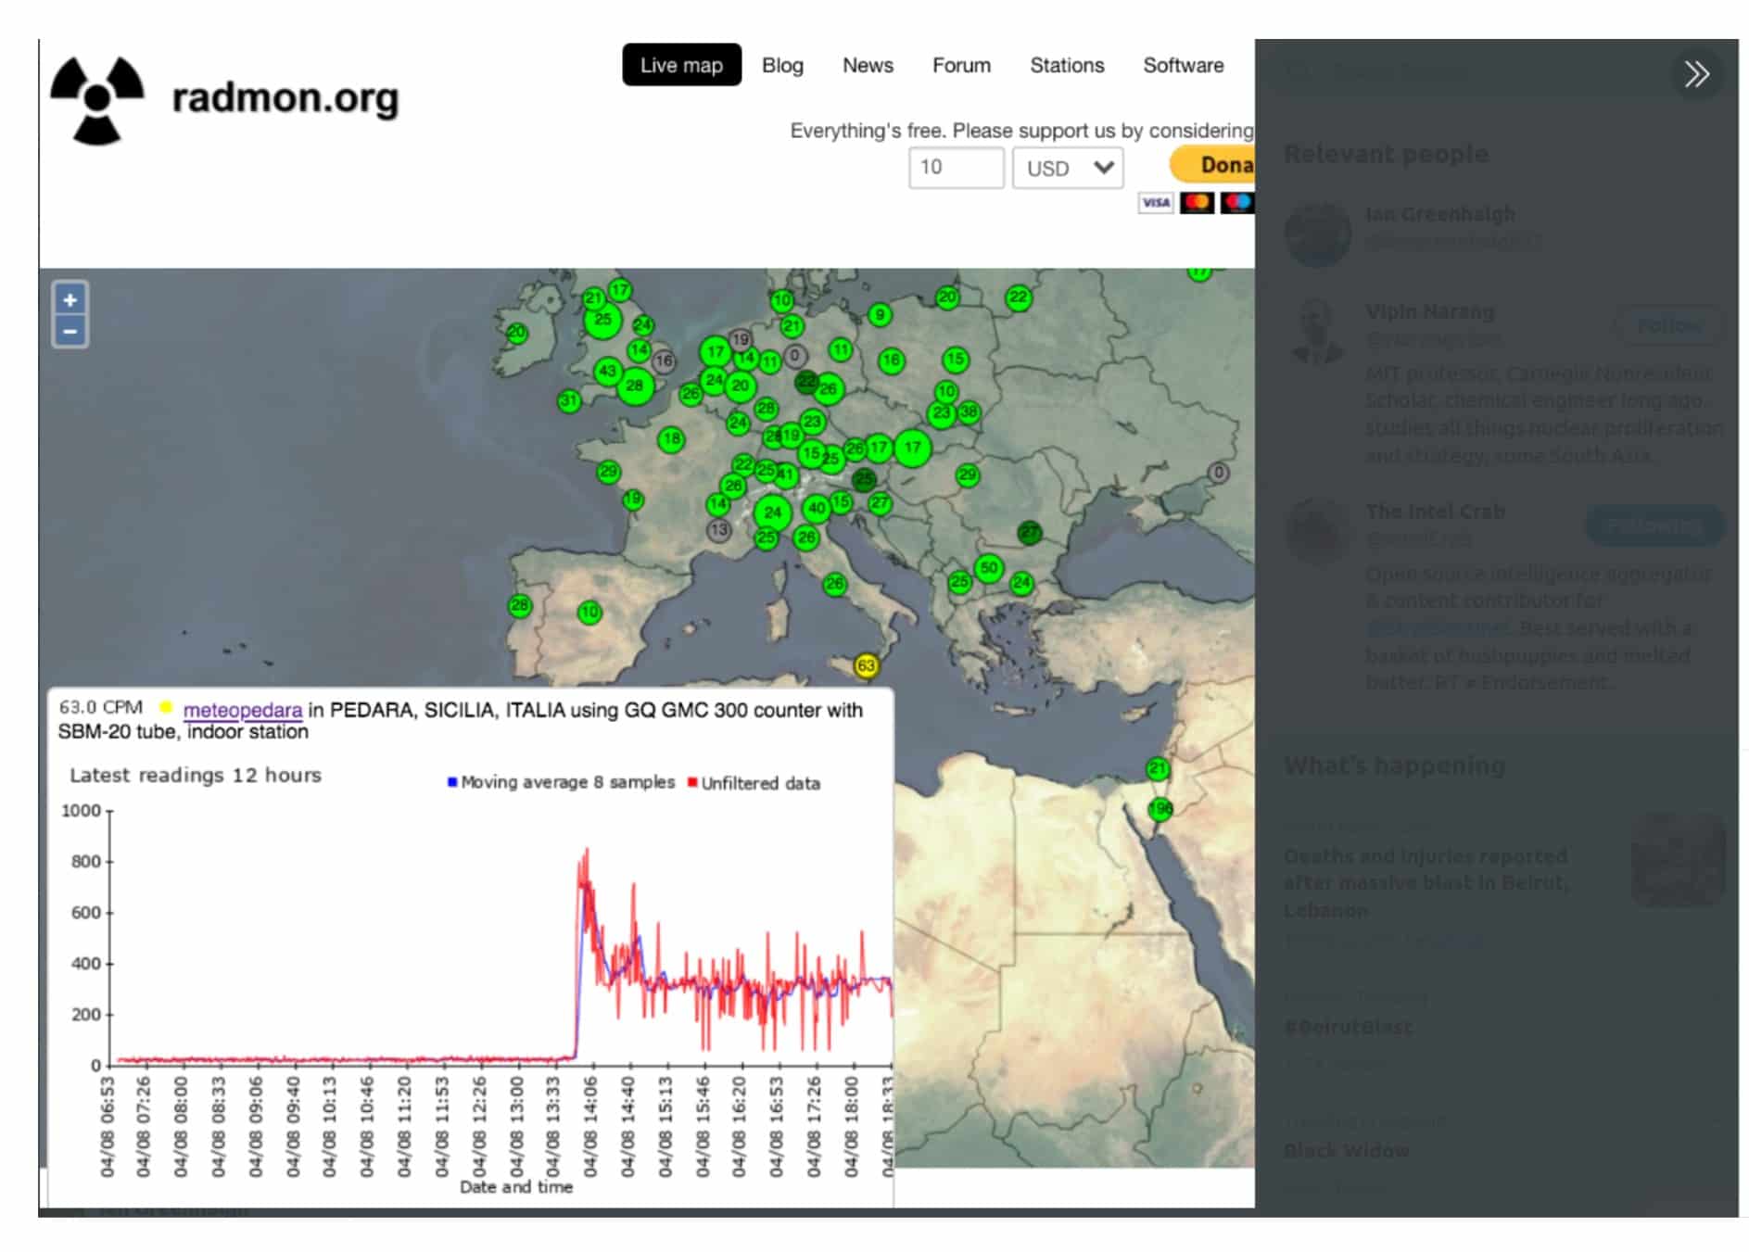Click the donation amount input field
The width and height of the screenshot is (1749, 1252).
(x=956, y=168)
